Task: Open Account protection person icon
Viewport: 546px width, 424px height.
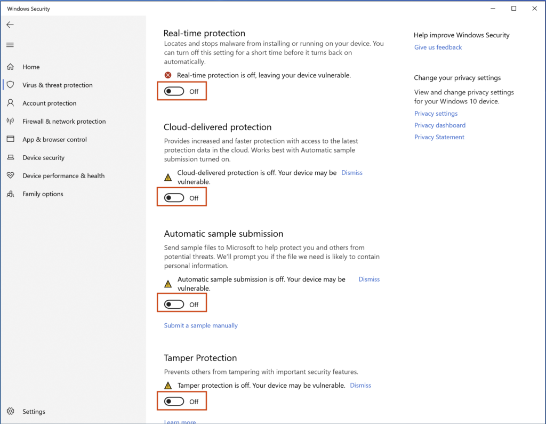Action: [10, 103]
